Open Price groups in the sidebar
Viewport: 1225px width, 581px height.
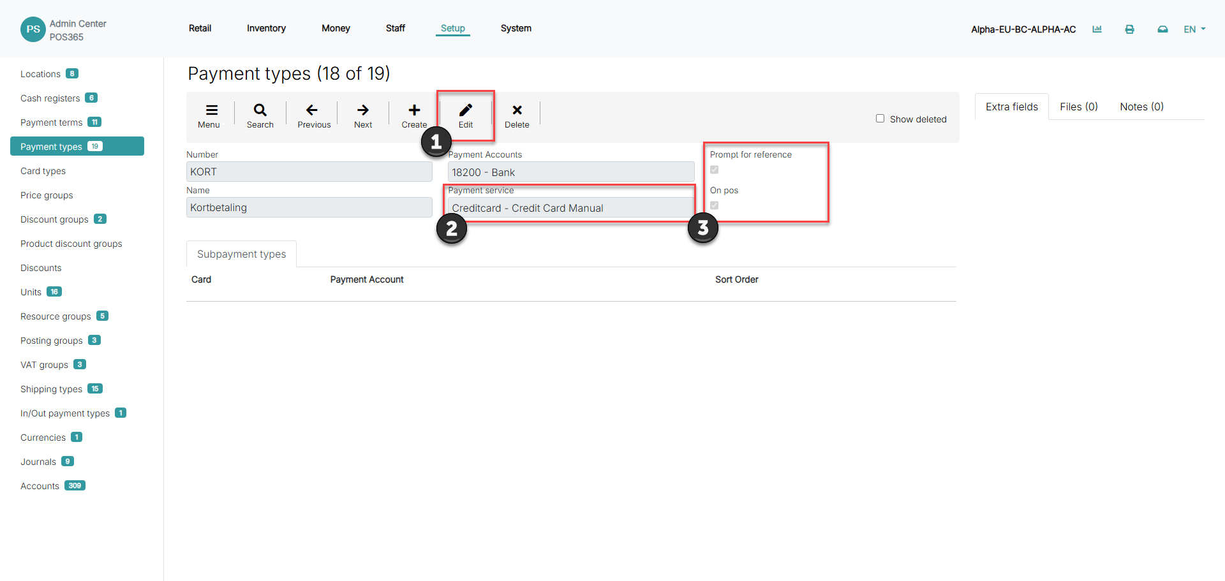coord(47,195)
